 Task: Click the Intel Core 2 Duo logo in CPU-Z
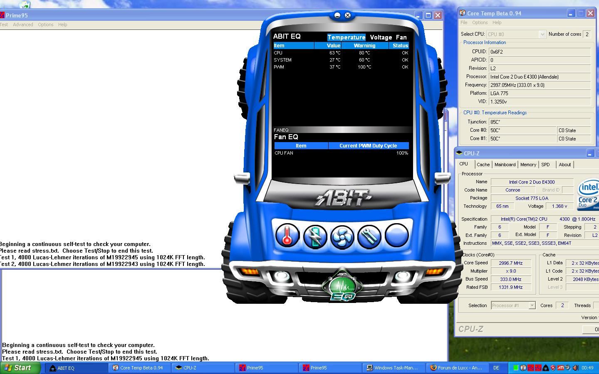pos(588,195)
